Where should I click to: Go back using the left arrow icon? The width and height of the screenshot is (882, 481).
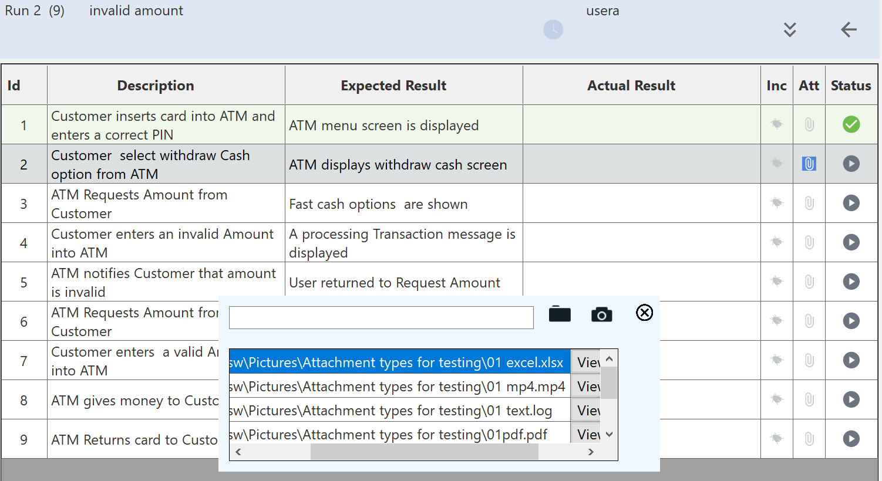(x=849, y=29)
